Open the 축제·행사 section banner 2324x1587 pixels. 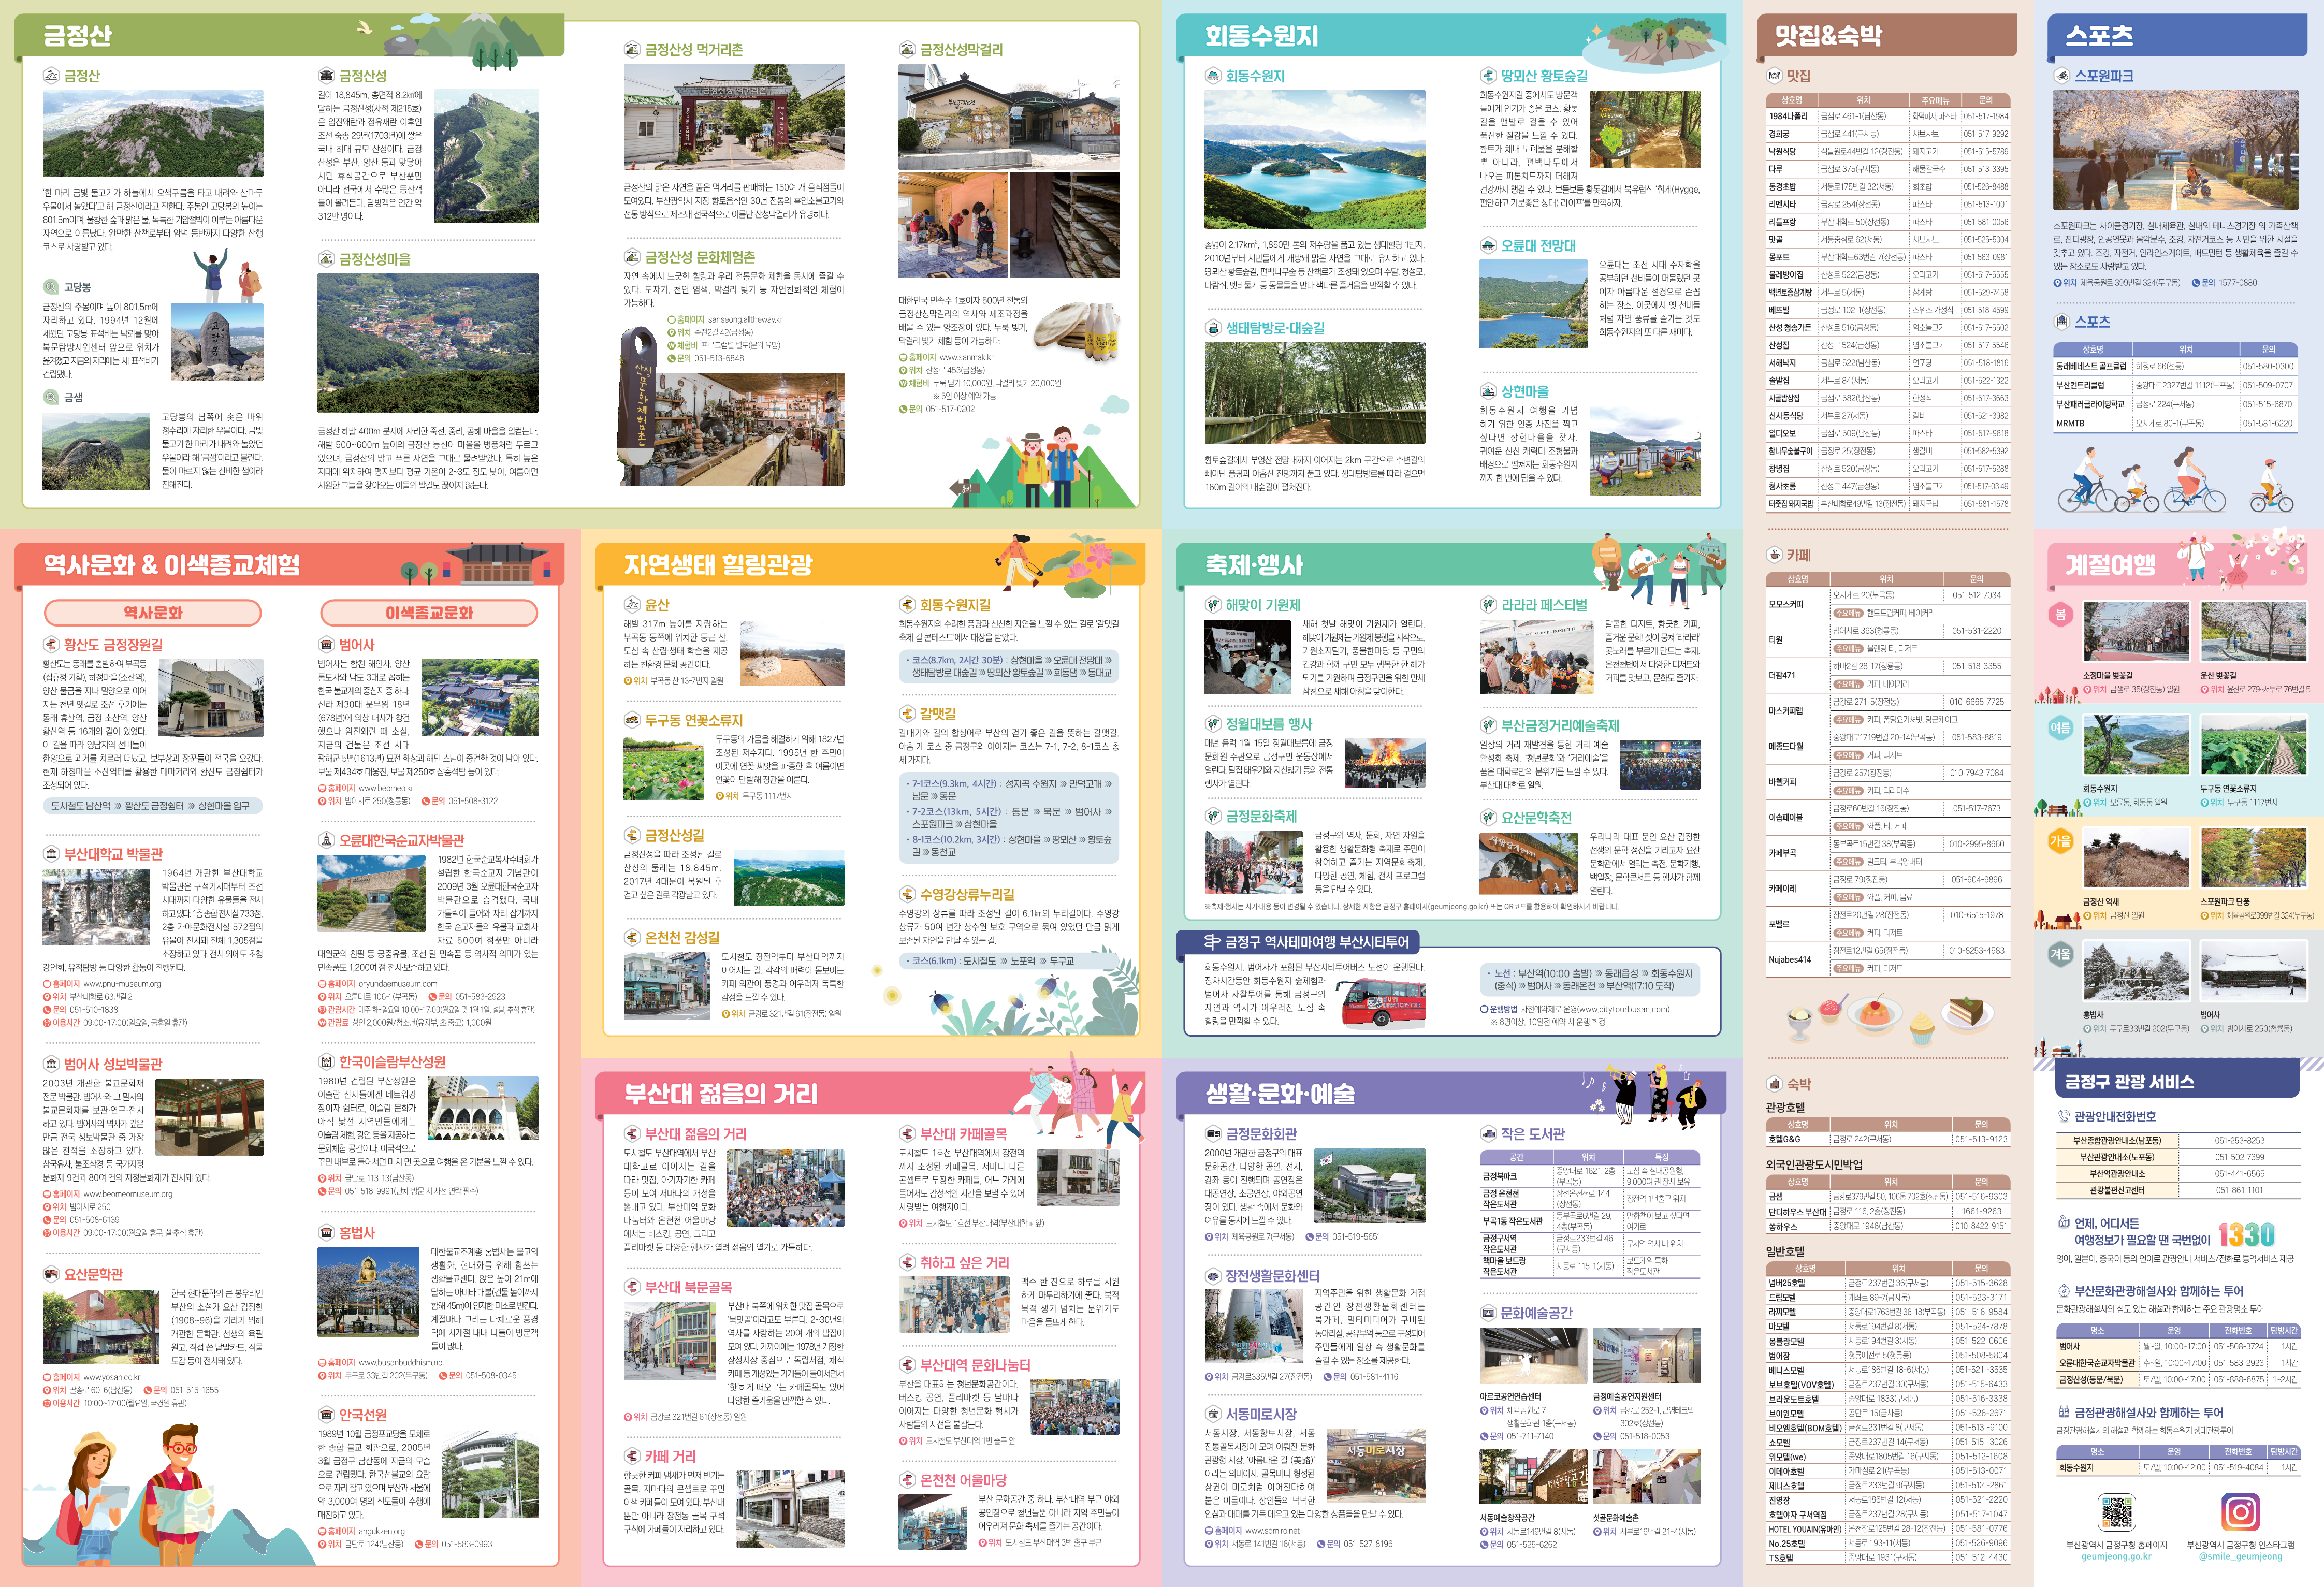point(1451,565)
